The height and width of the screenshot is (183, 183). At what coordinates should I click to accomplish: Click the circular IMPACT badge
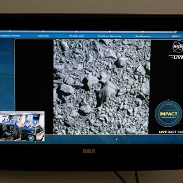[168, 114]
